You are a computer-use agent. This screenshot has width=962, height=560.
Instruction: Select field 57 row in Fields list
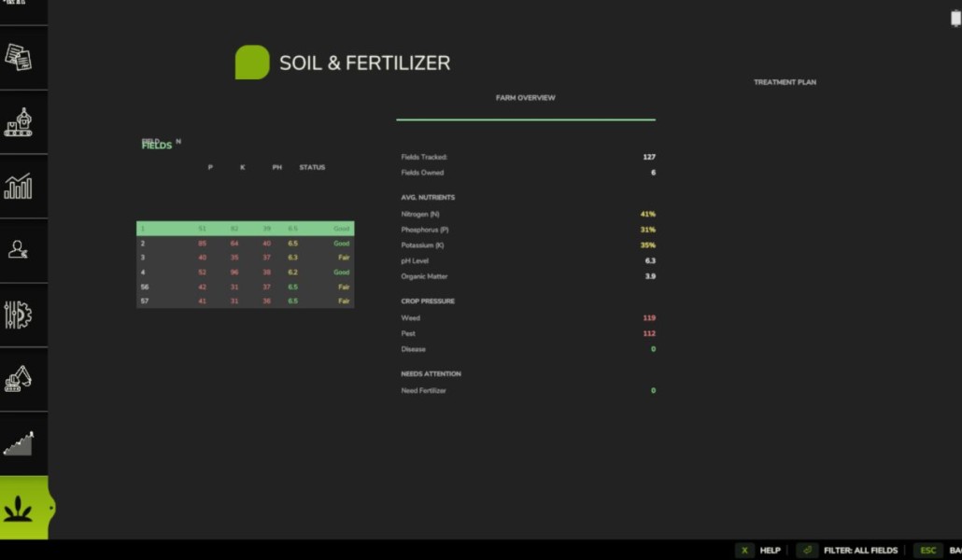(245, 301)
